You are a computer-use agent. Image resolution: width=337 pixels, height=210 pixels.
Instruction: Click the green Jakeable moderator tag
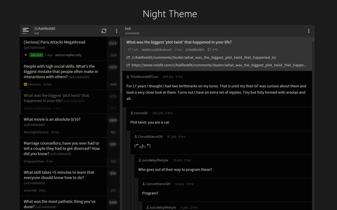[36, 55]
